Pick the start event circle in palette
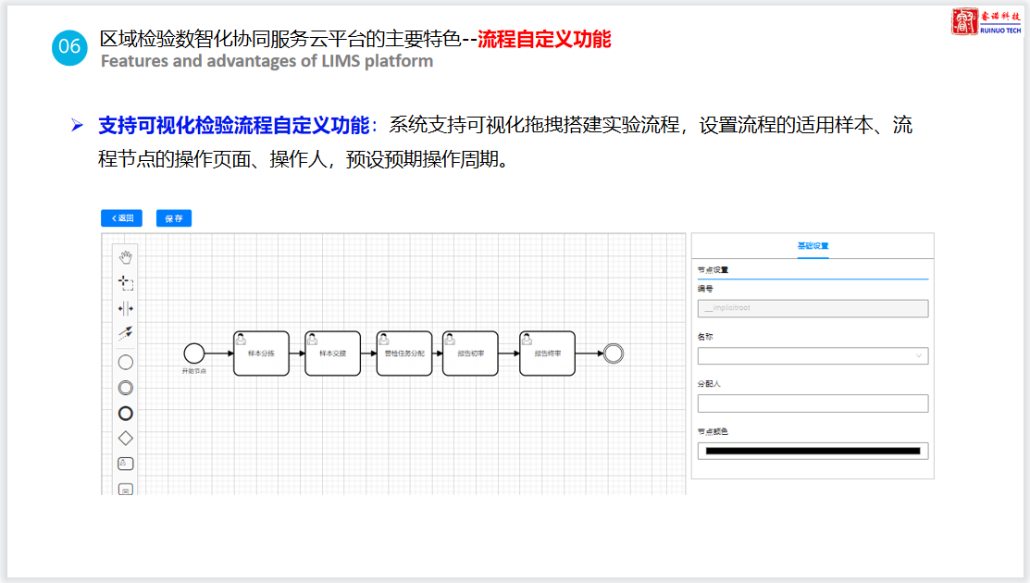This screenshot has height=583, width=1030. point(126,362)
